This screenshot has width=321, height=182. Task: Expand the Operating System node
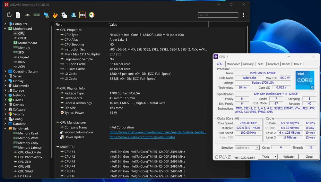point(5,71)
